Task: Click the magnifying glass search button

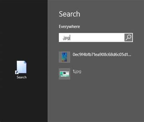Action: [128, 38]
